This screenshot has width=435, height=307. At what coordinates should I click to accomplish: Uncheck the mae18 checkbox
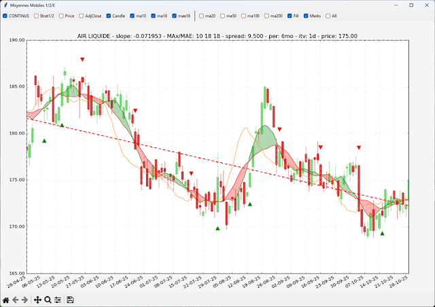(175, 15)
